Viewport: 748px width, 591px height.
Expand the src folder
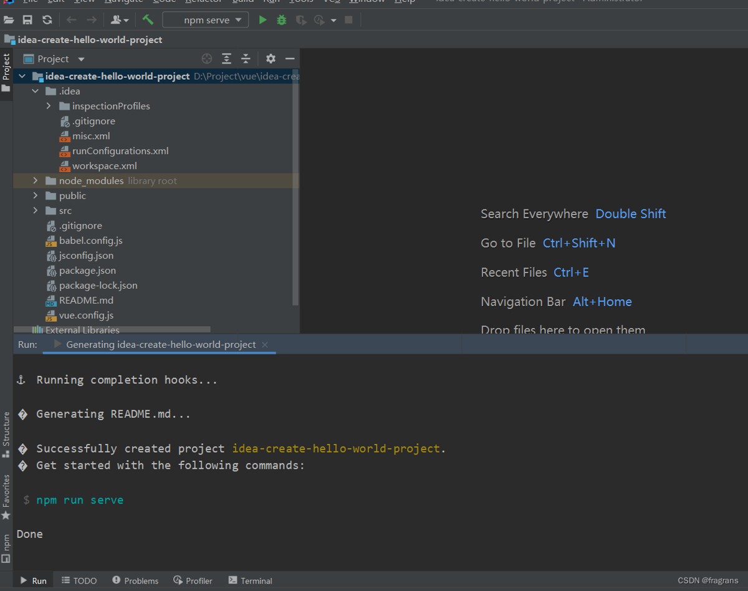(x=36, y=211)
